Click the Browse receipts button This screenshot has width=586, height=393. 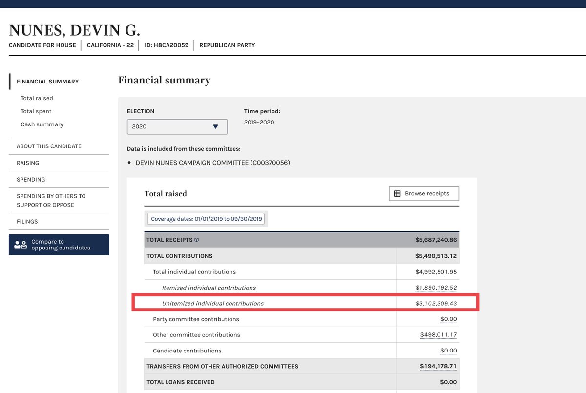(424, 193)
